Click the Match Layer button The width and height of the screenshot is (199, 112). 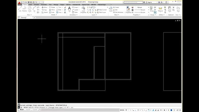[101, 12]
